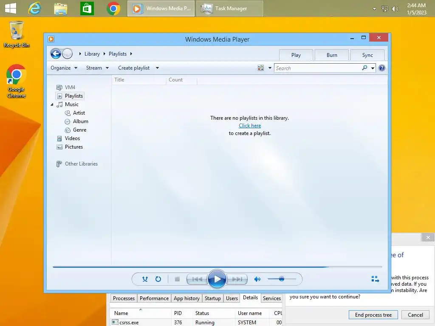Image resolution: width=435 pixels, height=326 pixels.
Task: Expand the Create playlist dropdown arrow
Action: (x=157, y=68)
